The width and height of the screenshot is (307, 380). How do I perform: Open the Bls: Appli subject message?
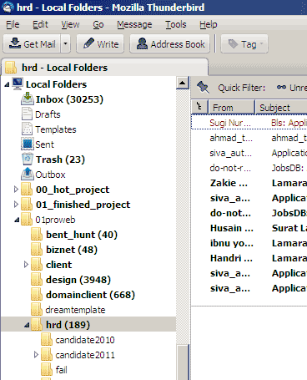coord(289,123)
